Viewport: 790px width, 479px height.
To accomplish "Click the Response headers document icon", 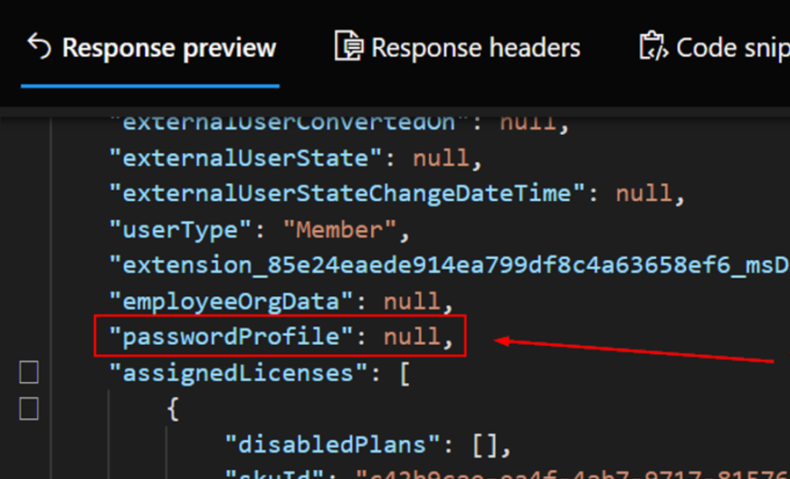I will 349,46.
